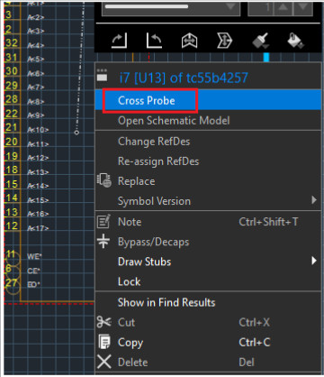
Task: Open the dropdown above the rotate icons
Action: click(x=171, y=8)
